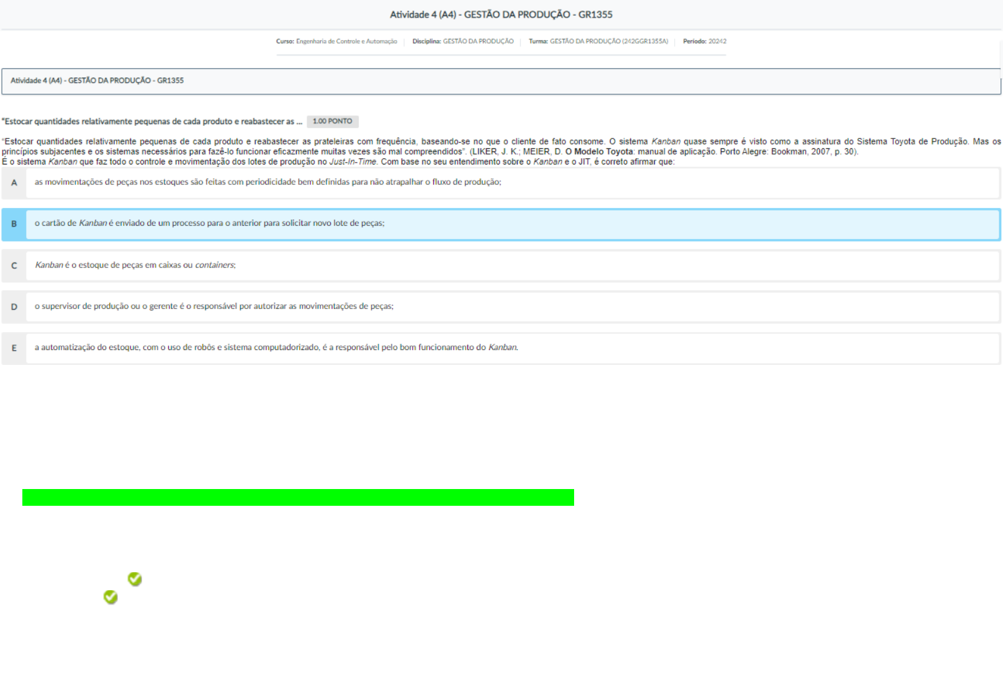Click the 1.00 PONTO badge
The image size is (1003, 687).
332,122
